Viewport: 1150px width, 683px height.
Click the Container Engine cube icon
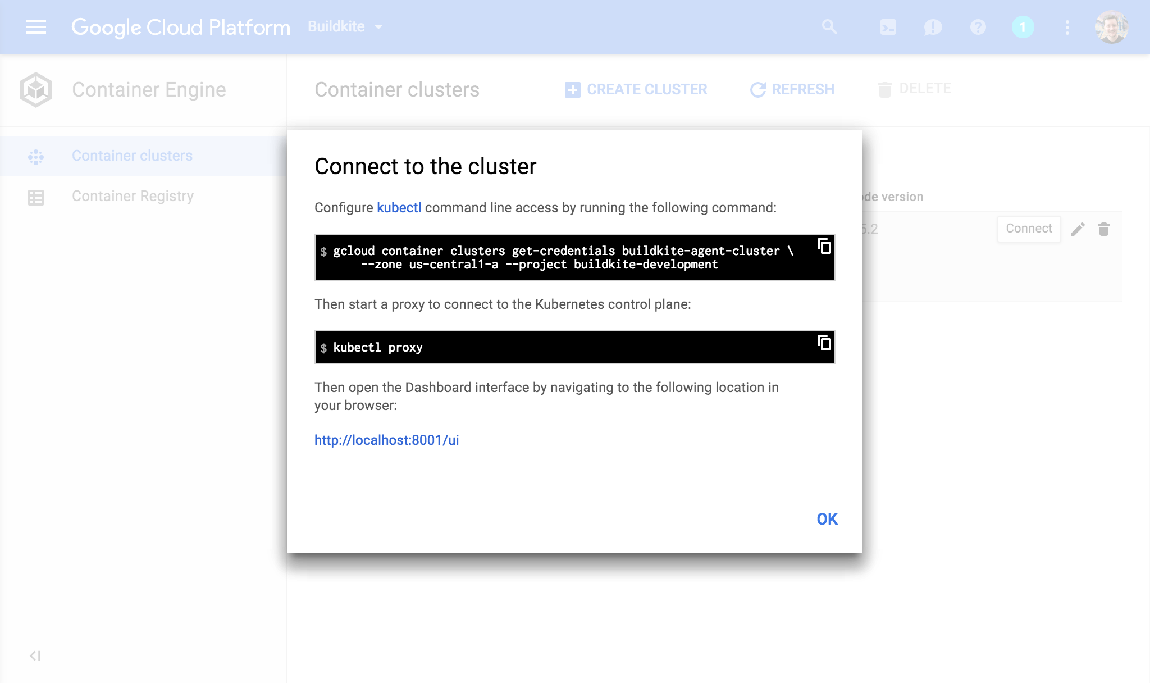click(x=36, y=89)
